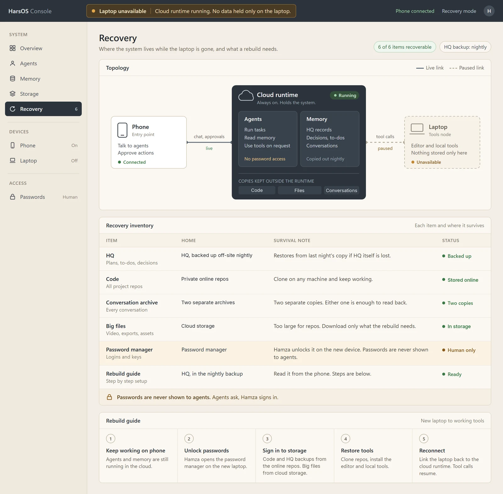Open the Overview grid icon in sidebar
This screenshot has width=503, height=494.
(13, 48)
